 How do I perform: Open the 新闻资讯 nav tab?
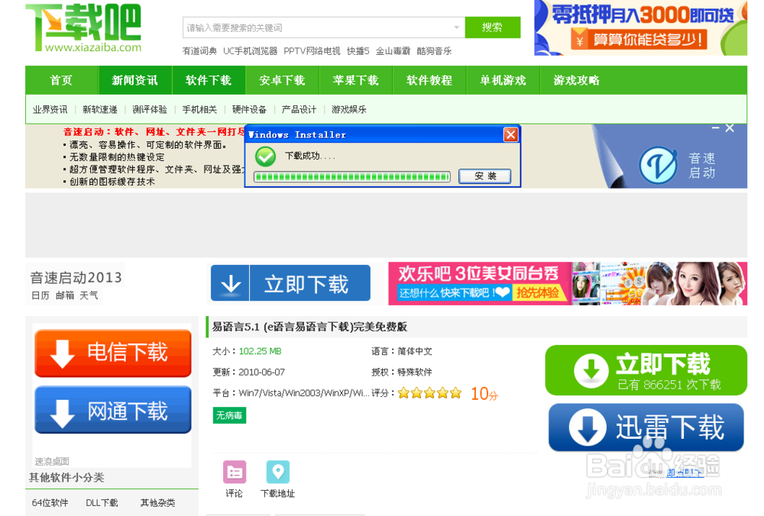[135, 80]
